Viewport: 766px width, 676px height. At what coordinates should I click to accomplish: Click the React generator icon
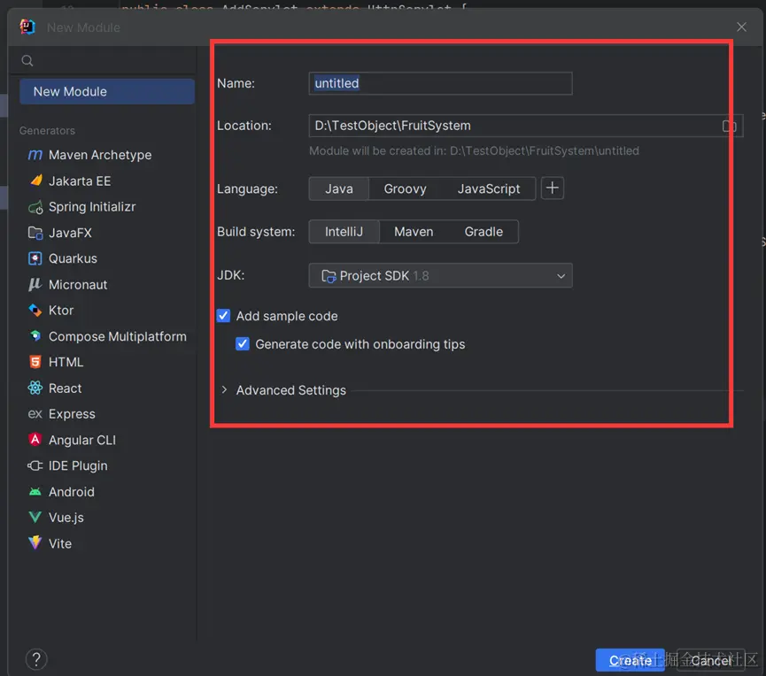pos(35,388)
